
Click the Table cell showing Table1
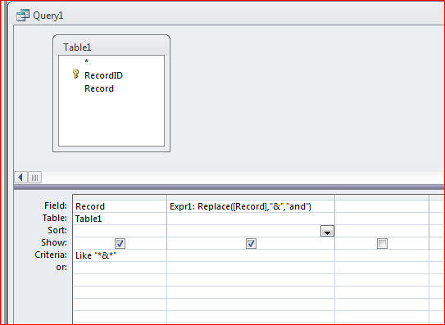120,219
